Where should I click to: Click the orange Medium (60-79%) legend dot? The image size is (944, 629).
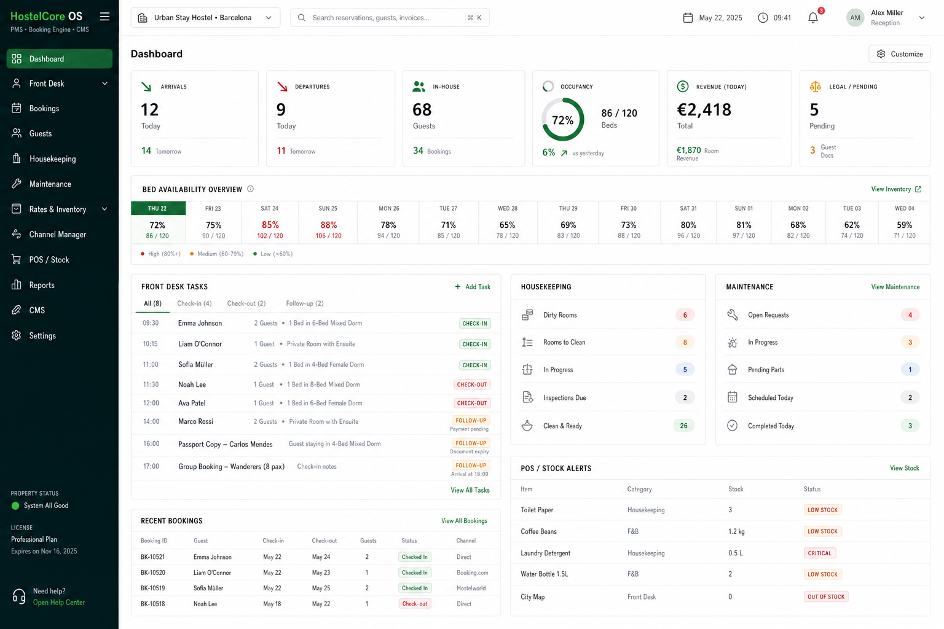(x=192, y=254)
